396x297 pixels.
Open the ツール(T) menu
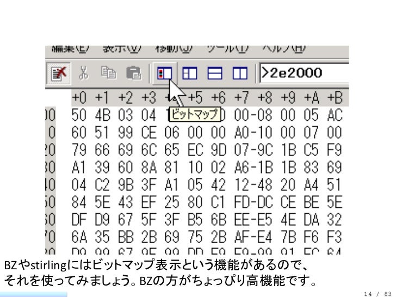coord(227,48)
